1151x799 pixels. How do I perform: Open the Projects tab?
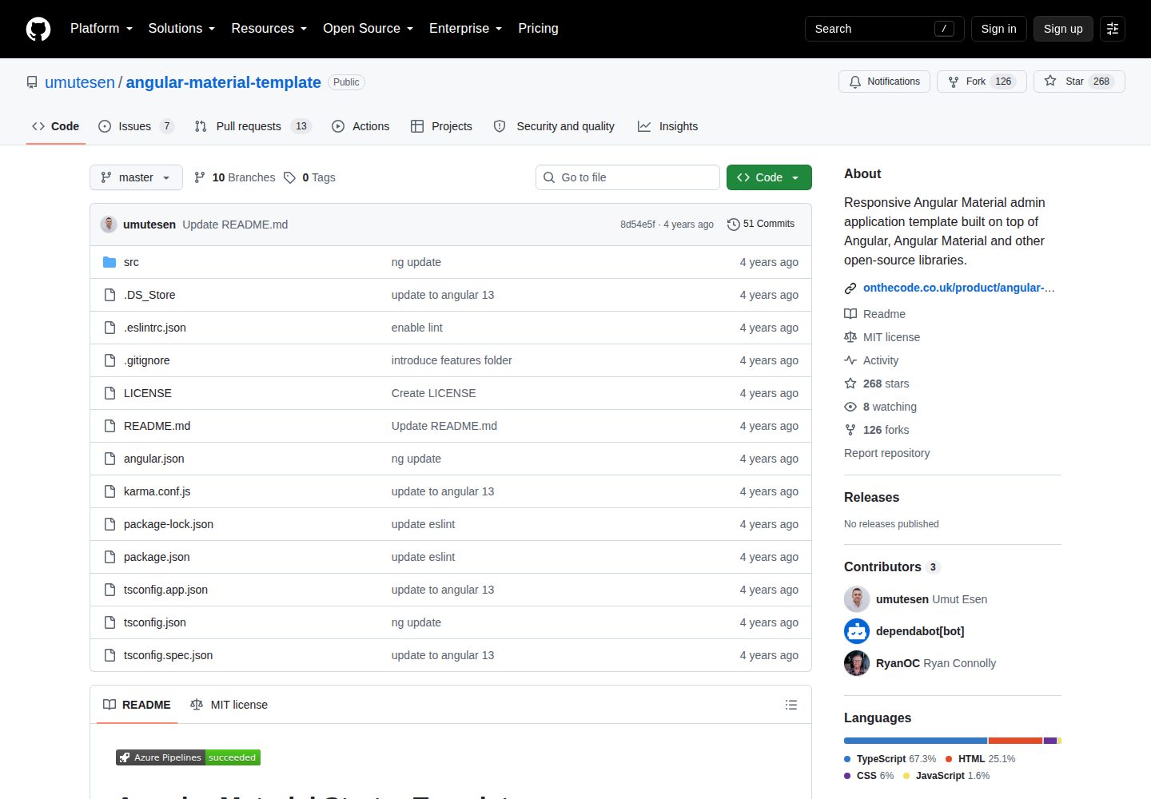pos(441,126)
